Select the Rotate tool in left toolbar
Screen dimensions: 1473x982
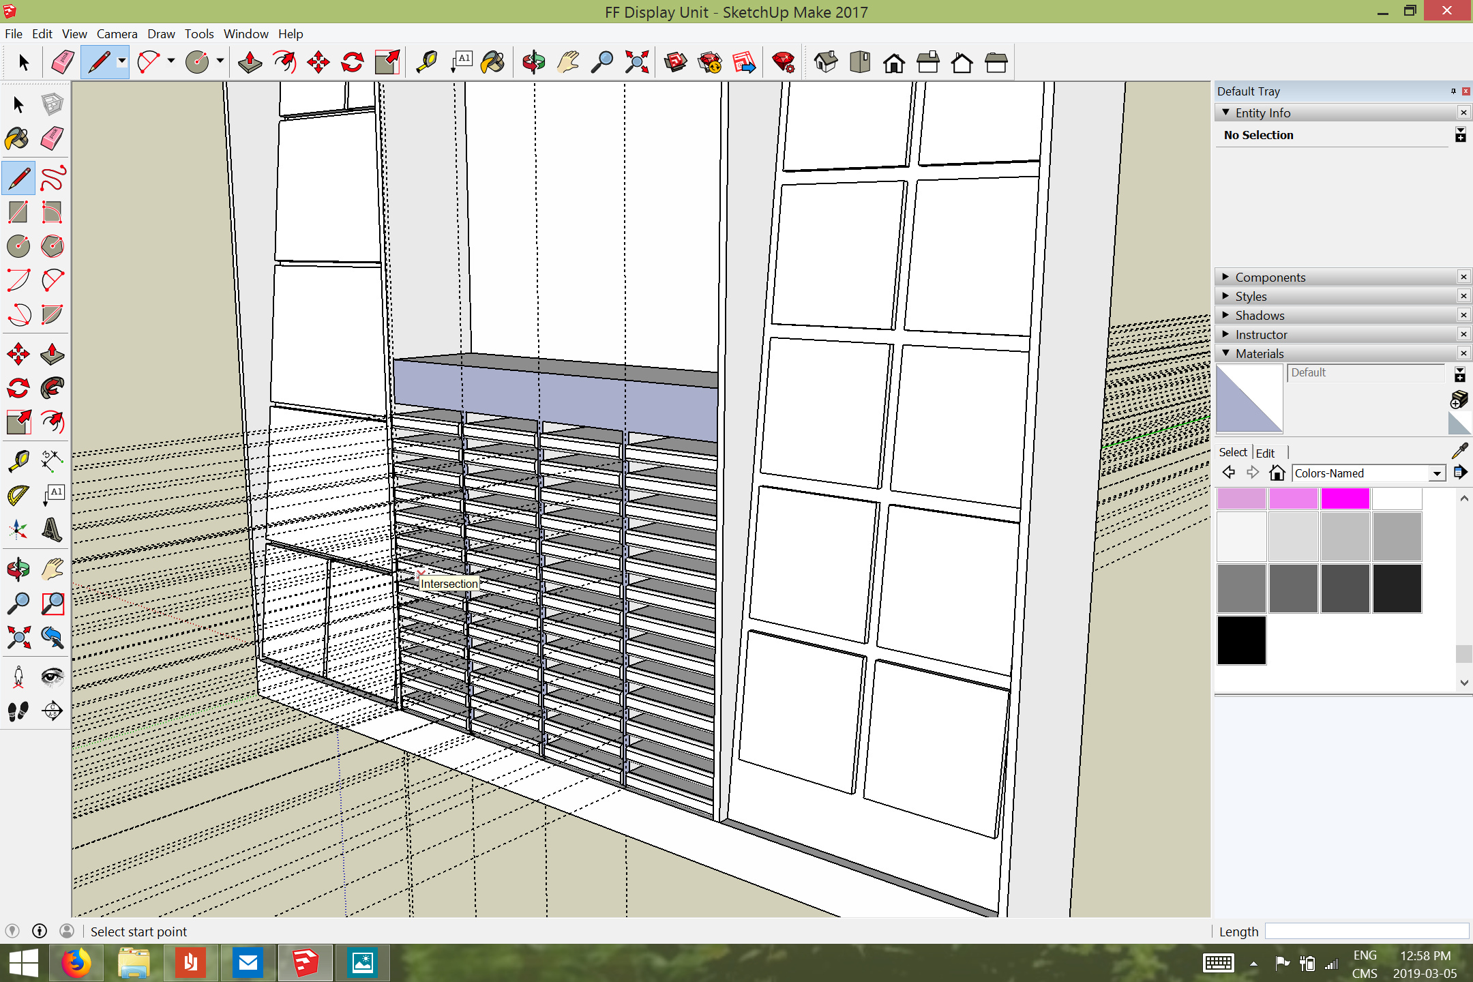18,388
